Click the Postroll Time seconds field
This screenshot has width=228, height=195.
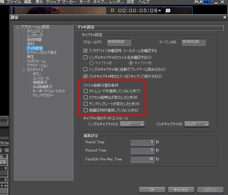[142, 150]
